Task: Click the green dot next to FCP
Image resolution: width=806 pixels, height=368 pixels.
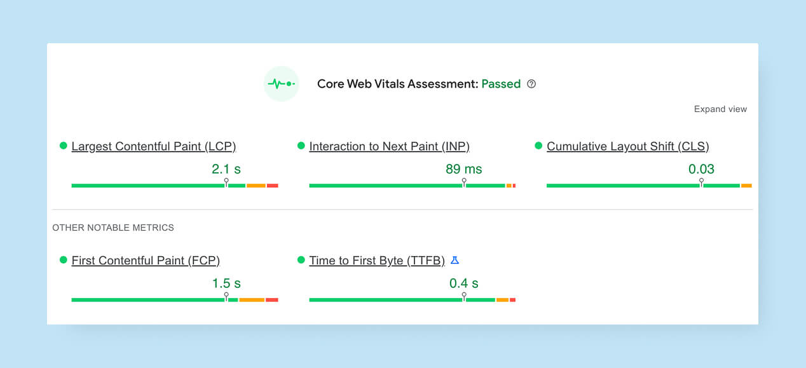Action: click(62, 260)
